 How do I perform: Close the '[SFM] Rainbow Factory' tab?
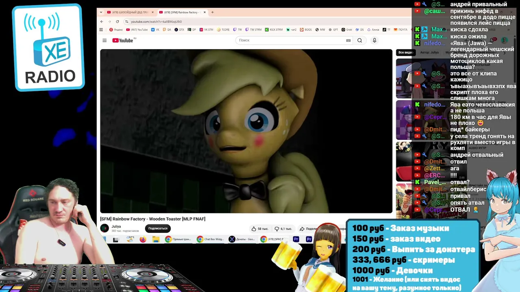pyautogui.click(x=205, y=12)
